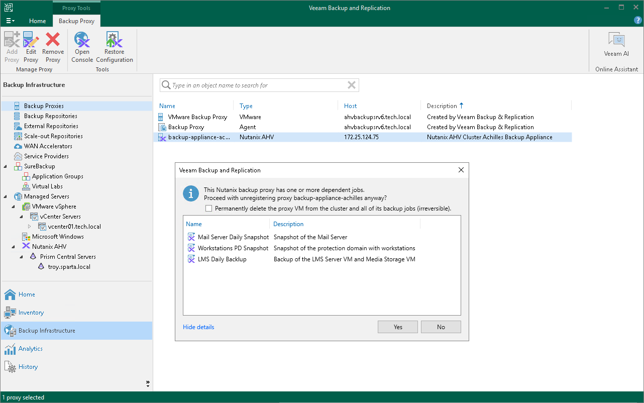Select the Backup Proxy ribbon tab
Screen dimensions: 644x403
pyautogui.click(x=76, y=21)
